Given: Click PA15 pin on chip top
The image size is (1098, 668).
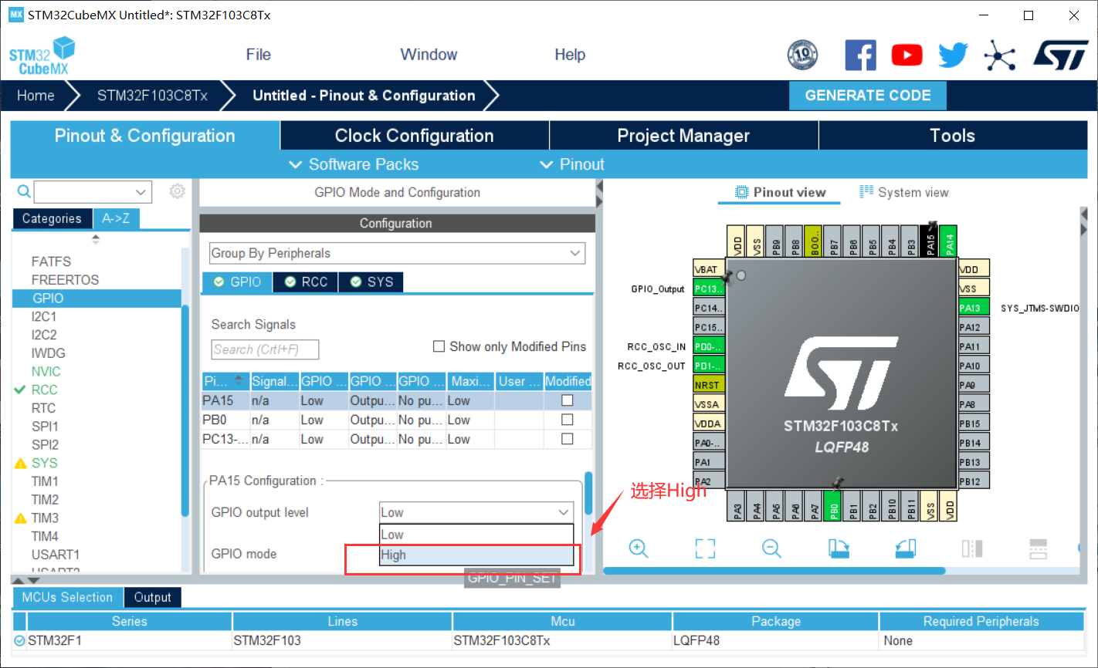Looking at the screenshot, I should (930, 241).
